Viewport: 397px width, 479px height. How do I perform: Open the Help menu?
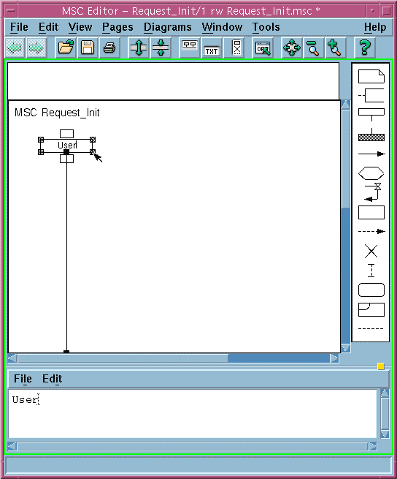[x=375, y=28]
